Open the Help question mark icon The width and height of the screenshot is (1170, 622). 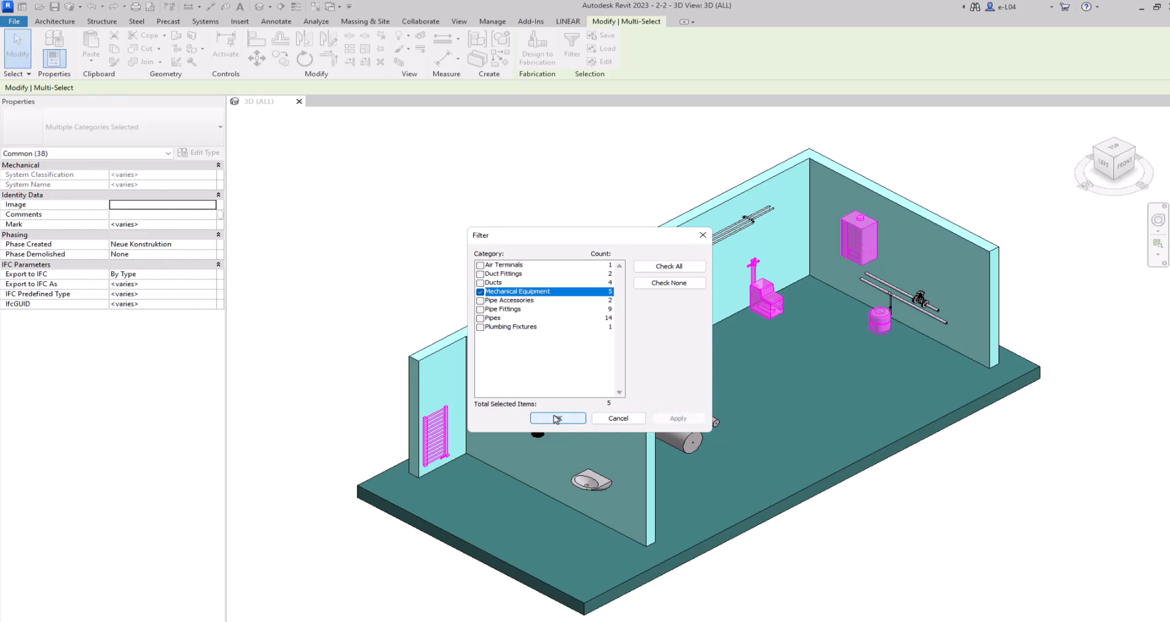click(1086, 7)
